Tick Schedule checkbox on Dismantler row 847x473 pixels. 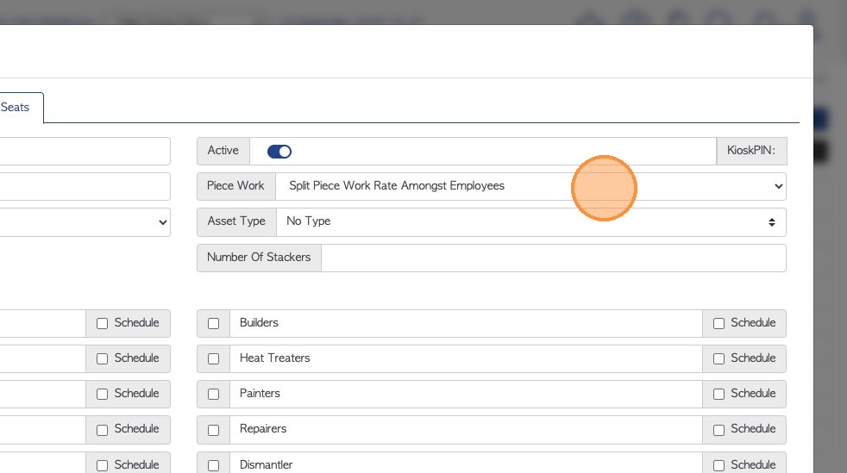click(x=719, y=465)
